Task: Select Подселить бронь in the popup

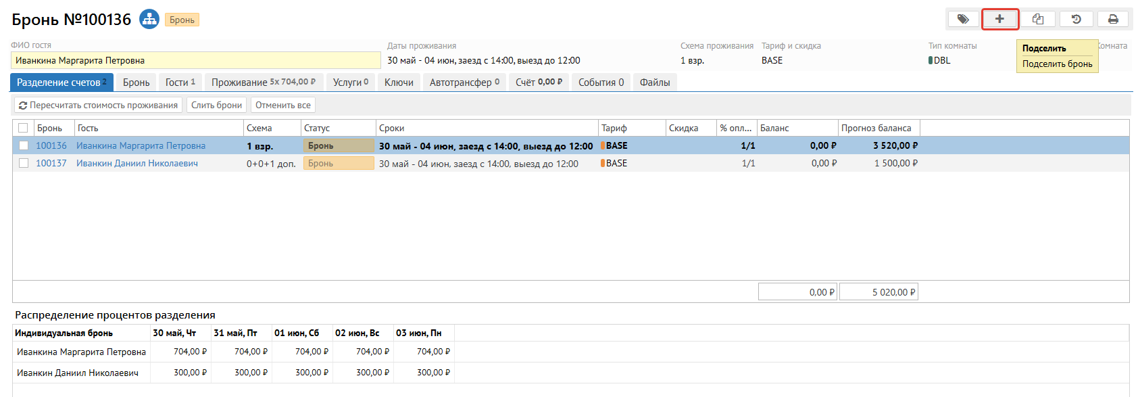Action: click(x=1057, y=64)
